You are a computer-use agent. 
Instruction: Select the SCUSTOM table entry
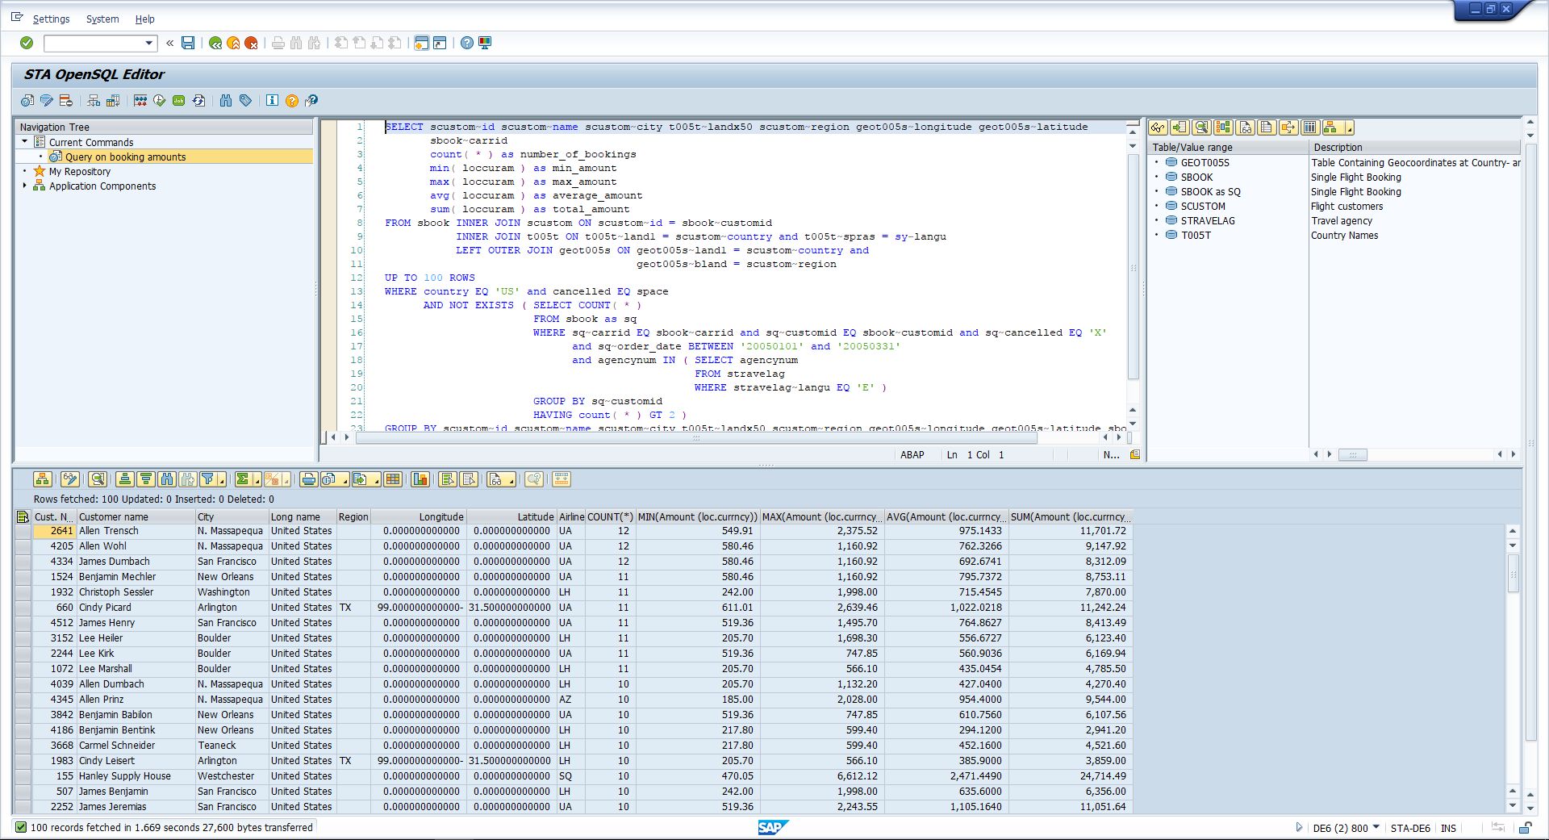1202,206
